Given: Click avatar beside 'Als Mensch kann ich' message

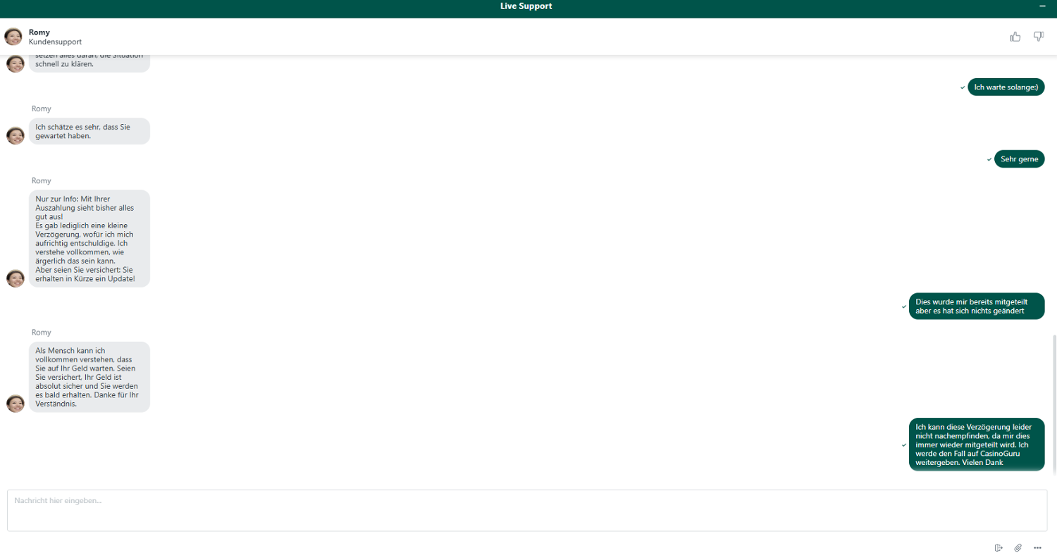Looking at the screenshot, I should [16, 404].
